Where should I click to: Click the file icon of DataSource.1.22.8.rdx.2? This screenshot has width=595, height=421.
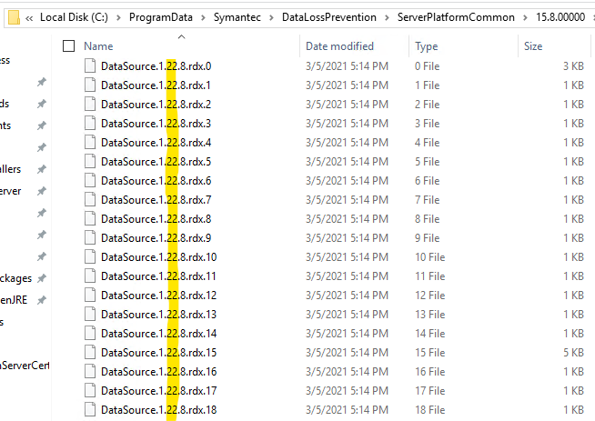tap(90, 104)
